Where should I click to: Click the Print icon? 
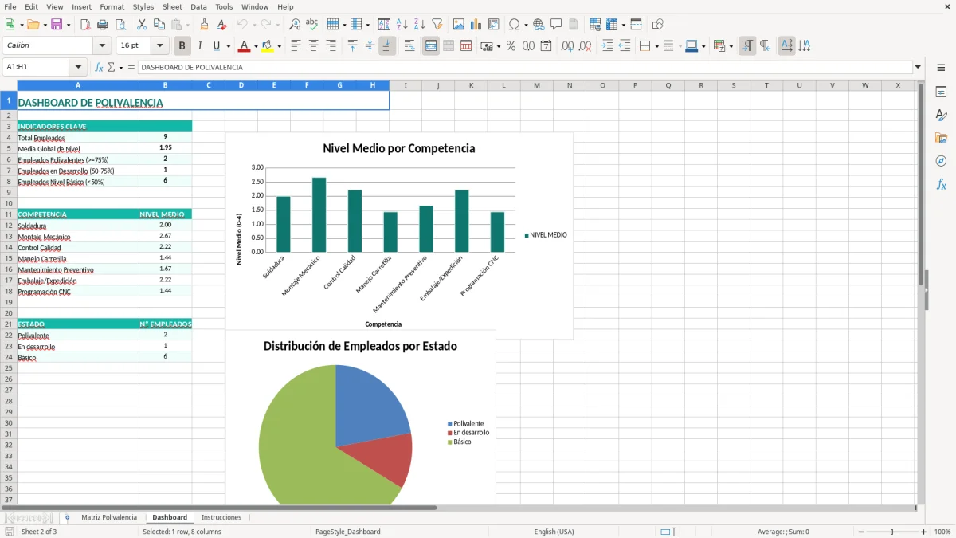(103, 25)
